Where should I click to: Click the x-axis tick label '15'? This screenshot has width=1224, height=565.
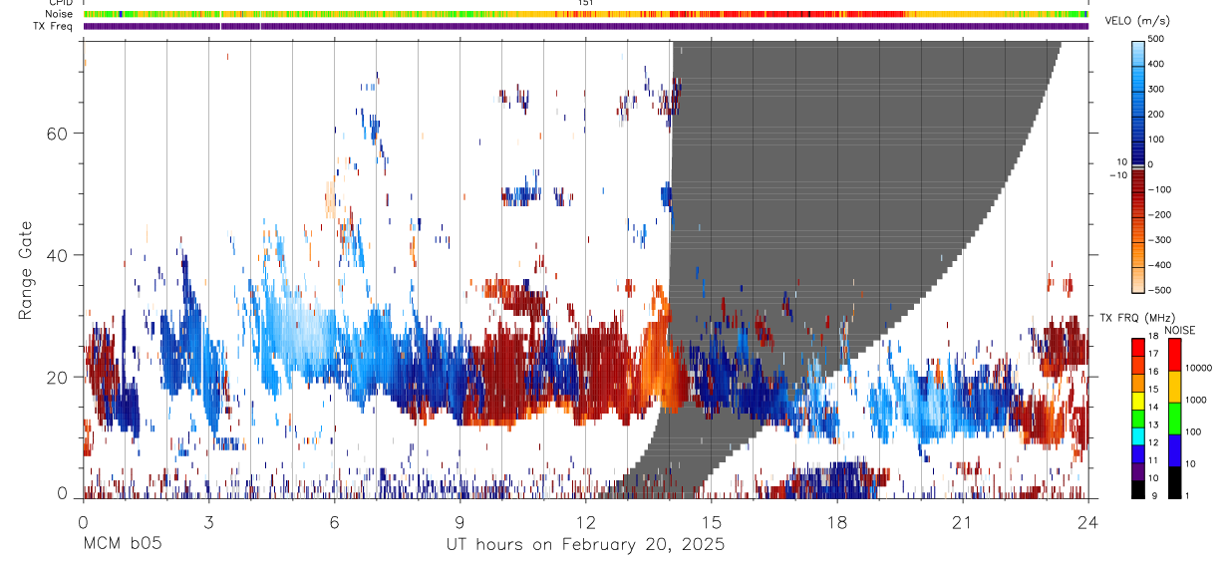point(712,522)
